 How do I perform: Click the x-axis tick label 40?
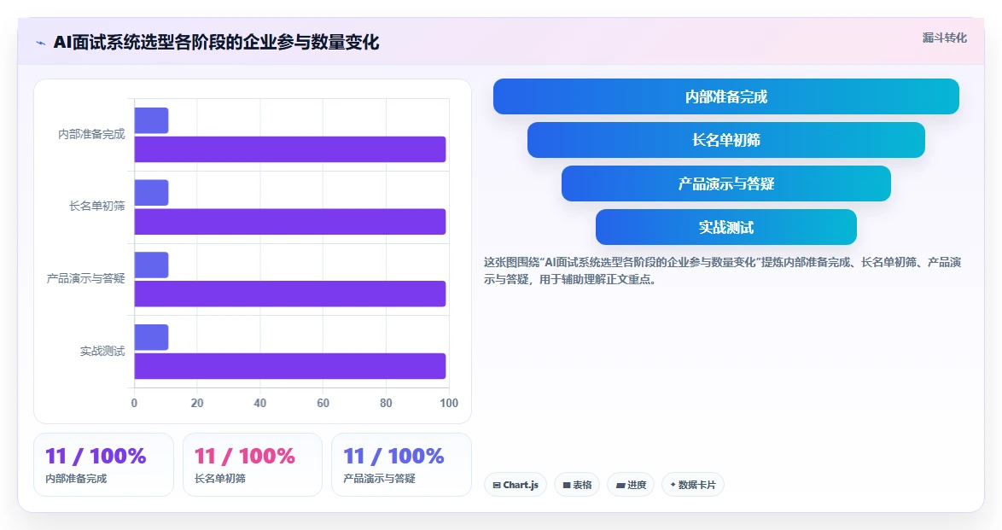coord(260,403)
